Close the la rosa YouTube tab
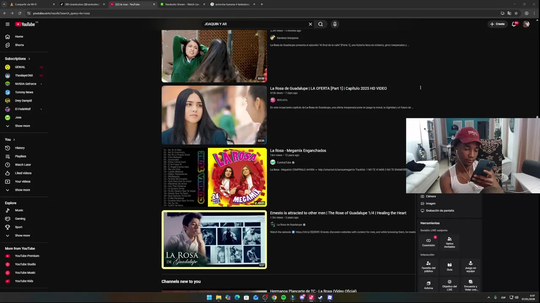The width and height of the screenshot is (540, 303). click(x=154, y=4)
